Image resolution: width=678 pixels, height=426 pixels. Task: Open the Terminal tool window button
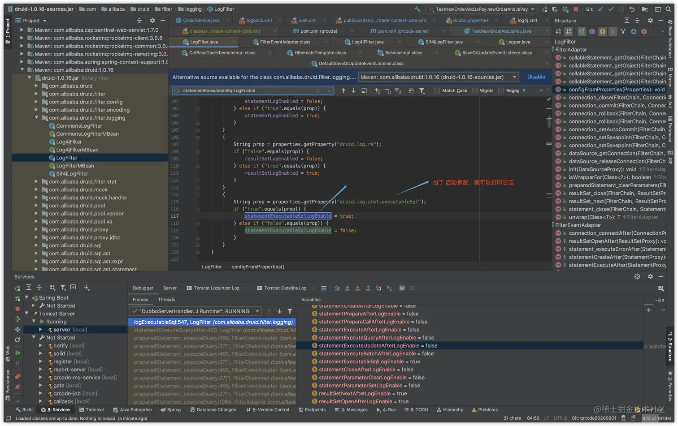coord(91,410)
